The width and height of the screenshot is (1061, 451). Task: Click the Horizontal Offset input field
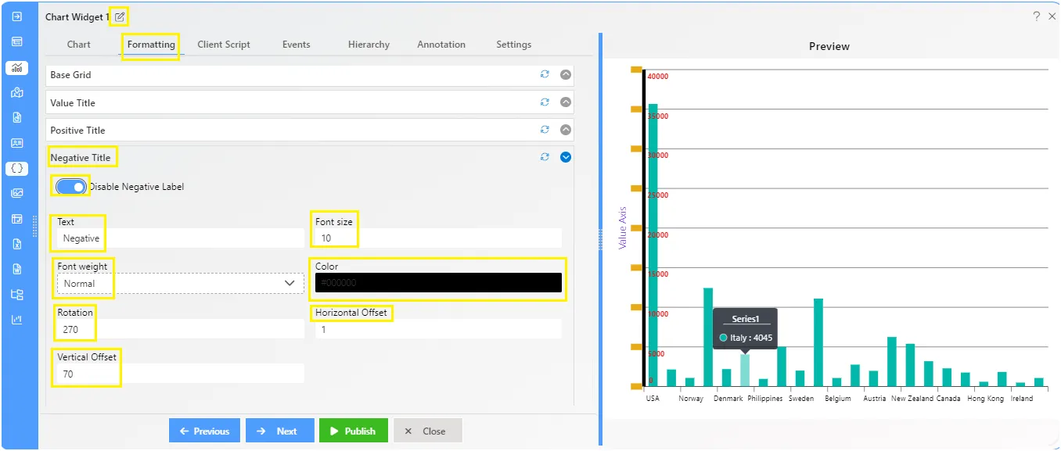438,329
